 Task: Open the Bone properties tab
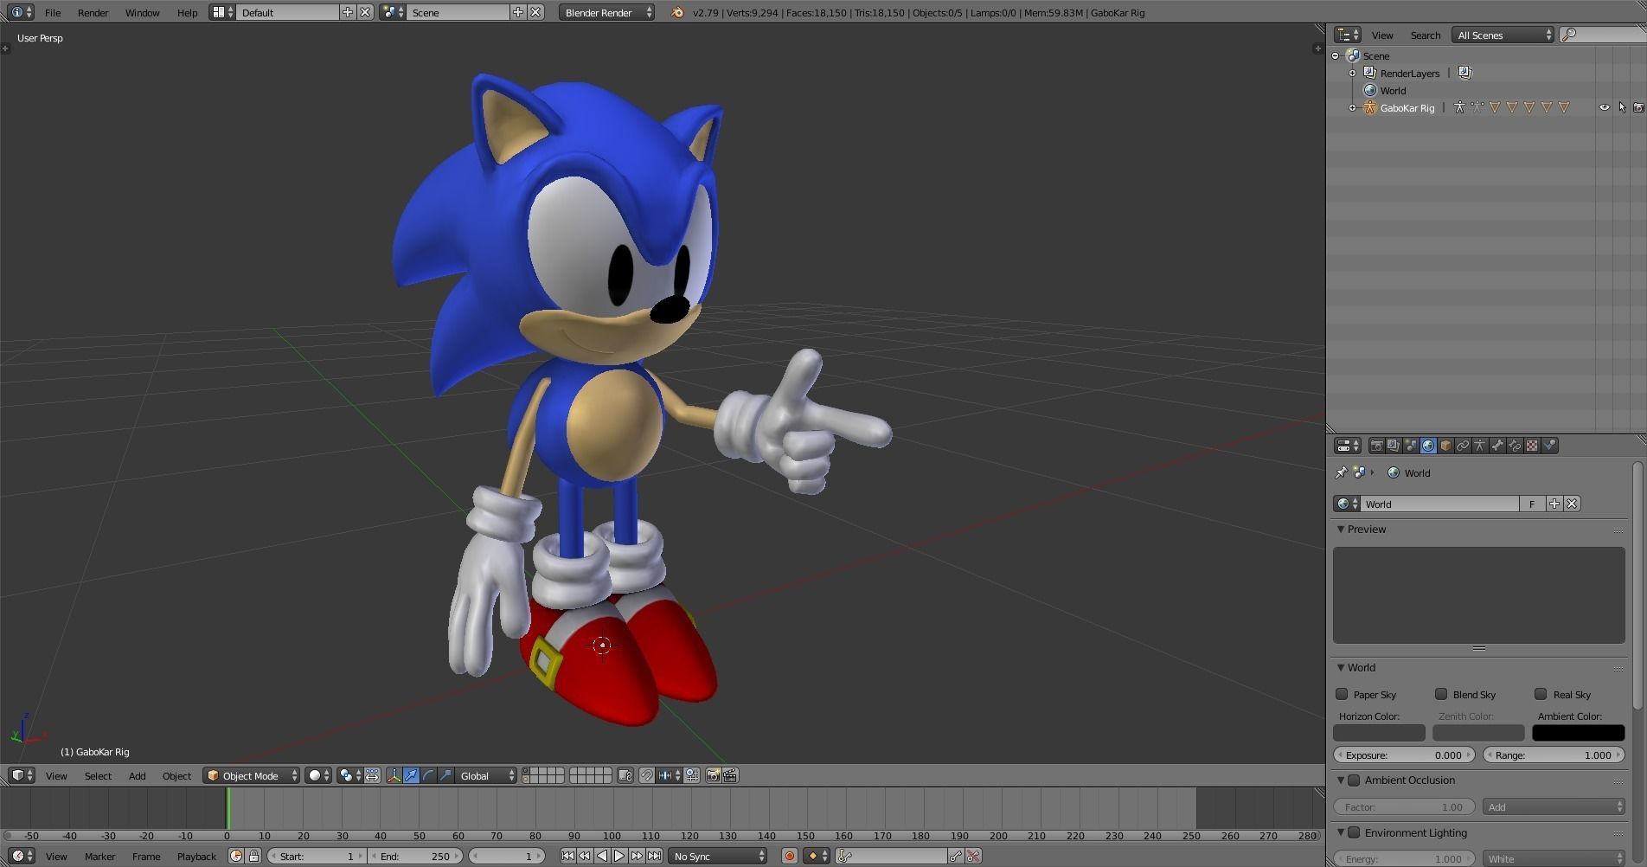[1497, 446]
